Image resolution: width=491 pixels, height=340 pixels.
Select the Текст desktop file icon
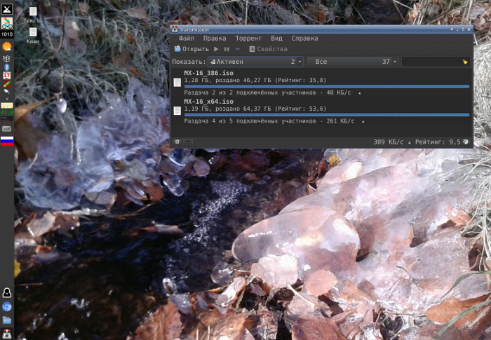point(33,15)
